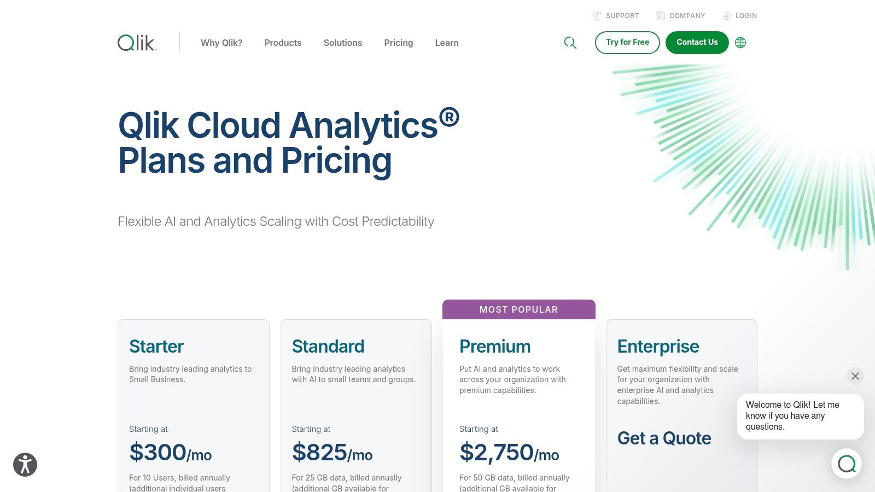The height and width of the screenshot is (492, 875).
Task: Click the Support phone icon
Action: tap(596, 15)
